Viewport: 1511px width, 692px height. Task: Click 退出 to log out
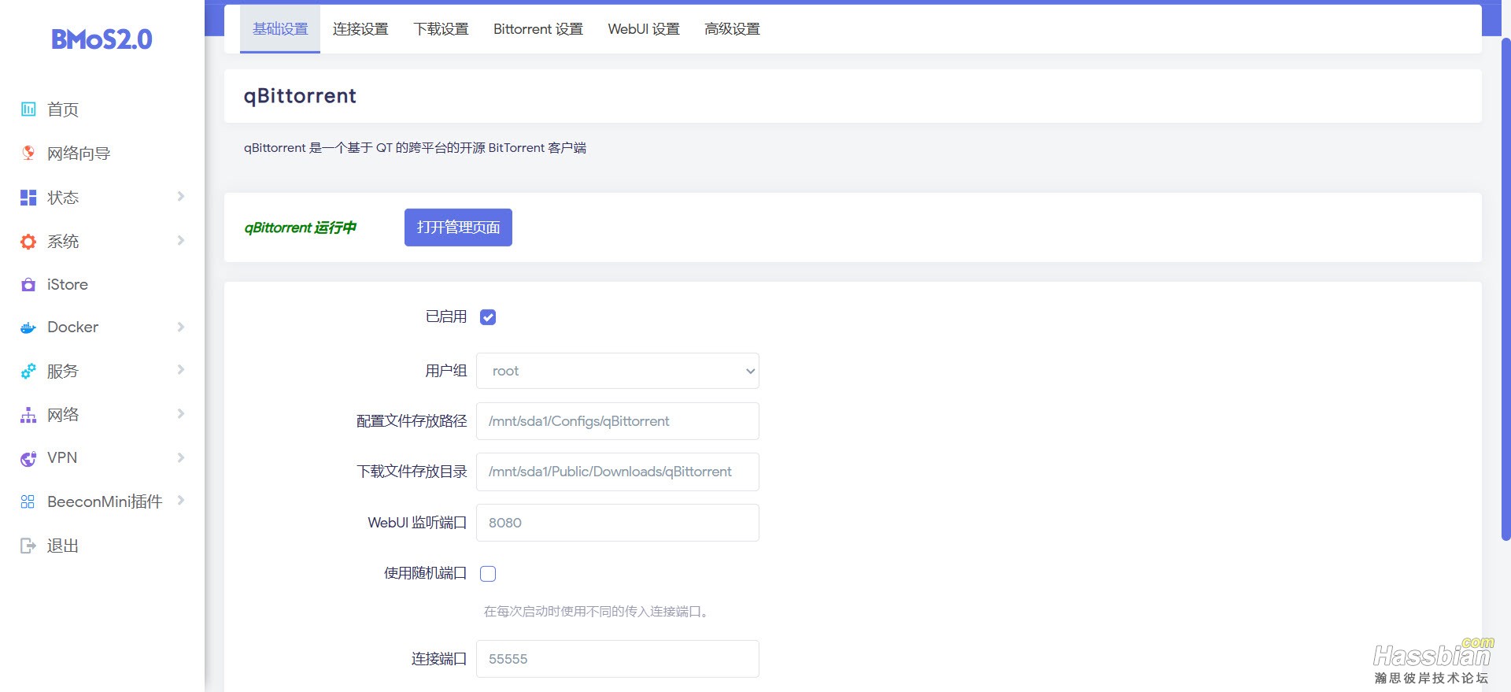click(63, 546)
